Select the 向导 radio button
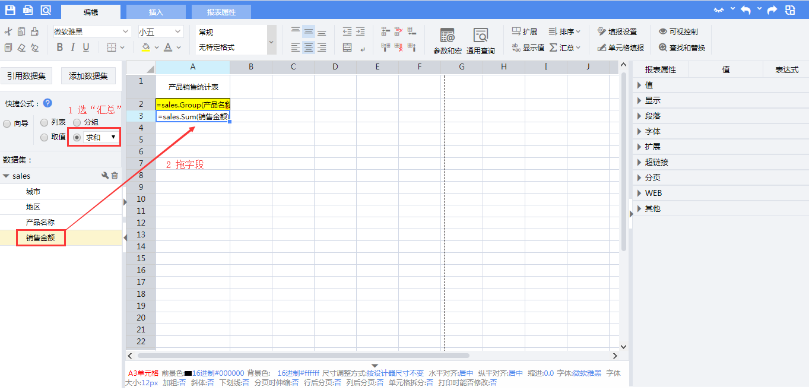 point(7,124)
